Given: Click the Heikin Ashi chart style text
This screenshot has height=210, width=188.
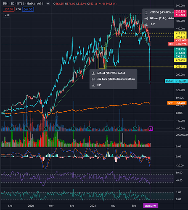Looking at the screenshot, I should tap(35, 3).
